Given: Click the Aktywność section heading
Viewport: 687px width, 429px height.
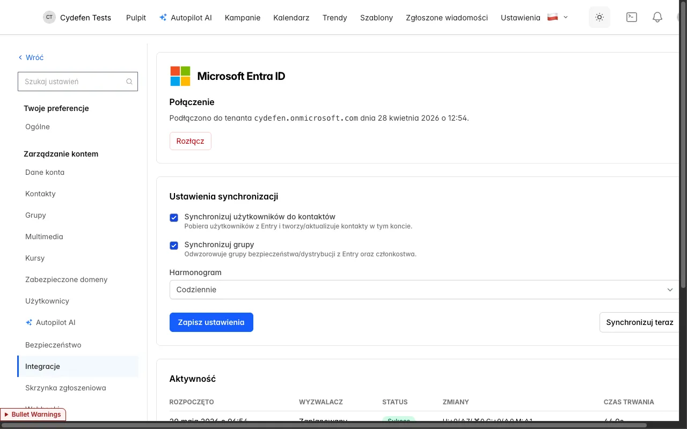Looking at the screenshot, I should (193, 379).
